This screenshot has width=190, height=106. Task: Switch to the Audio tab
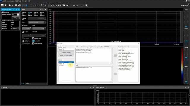click(27, 84)
